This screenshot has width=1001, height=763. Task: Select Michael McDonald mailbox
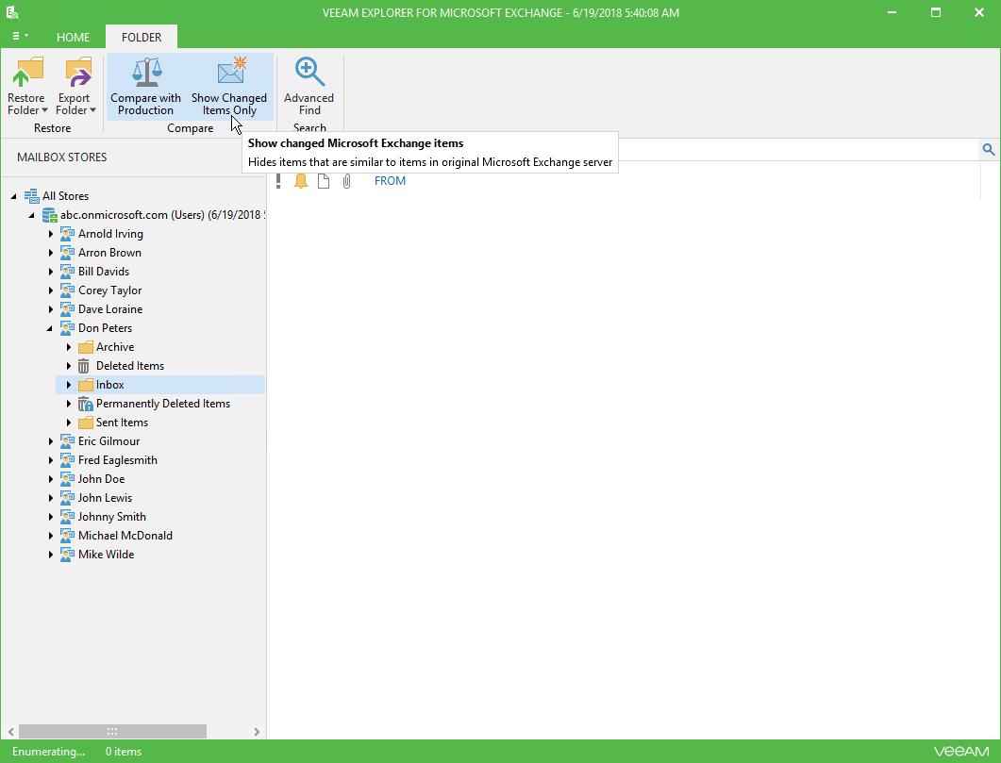125,536
